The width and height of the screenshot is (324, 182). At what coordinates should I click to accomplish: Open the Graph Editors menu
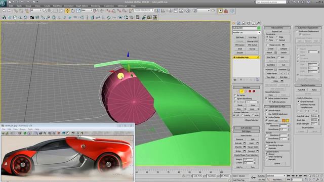[x=82, y=6]
